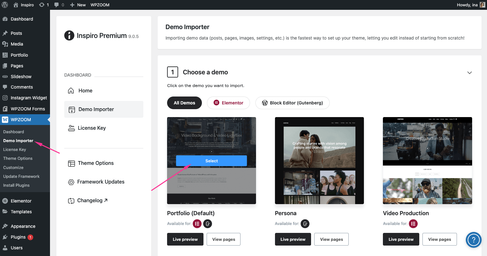
Task: Filter demos by Elementor
Action: click(x=228, y=103)
